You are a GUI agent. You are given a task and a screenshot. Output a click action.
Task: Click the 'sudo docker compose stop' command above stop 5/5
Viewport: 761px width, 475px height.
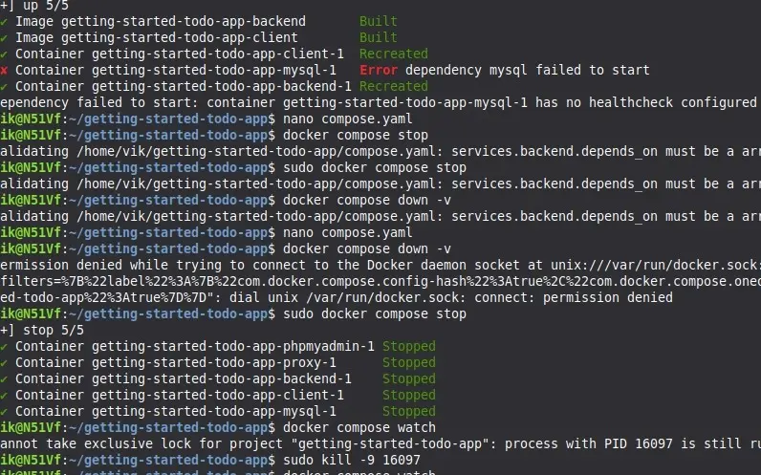[x=374, y=313]
